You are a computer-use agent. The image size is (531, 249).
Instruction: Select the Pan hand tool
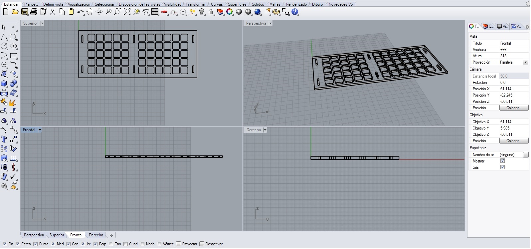[89, 12]
